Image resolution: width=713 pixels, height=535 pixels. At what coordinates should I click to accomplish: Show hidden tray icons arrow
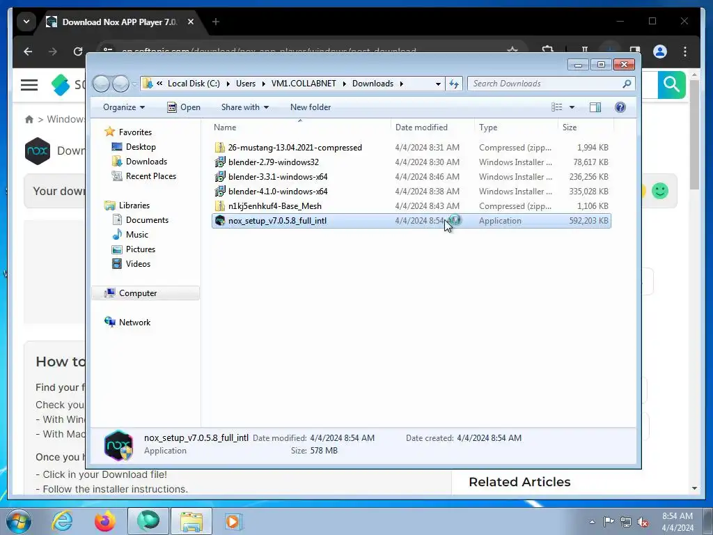[x=592, y=521]
